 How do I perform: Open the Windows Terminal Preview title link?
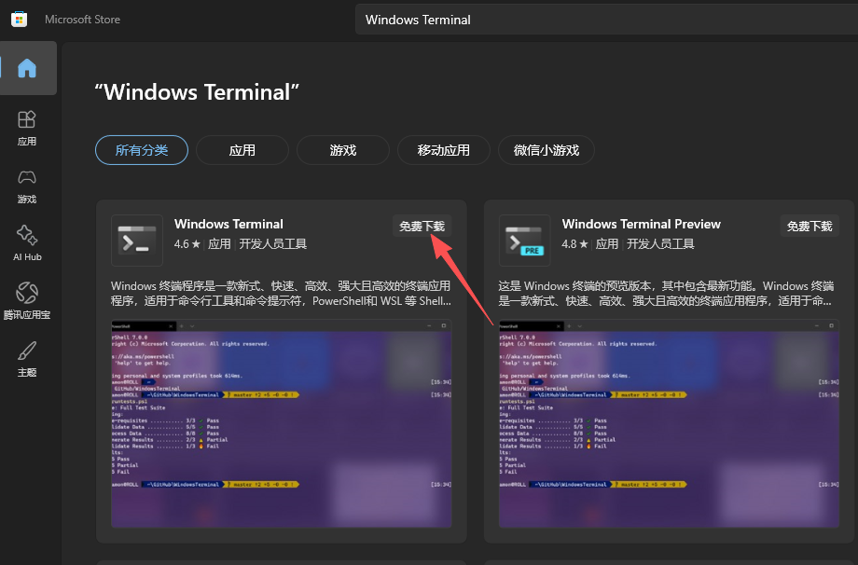(x=642, y=224)
